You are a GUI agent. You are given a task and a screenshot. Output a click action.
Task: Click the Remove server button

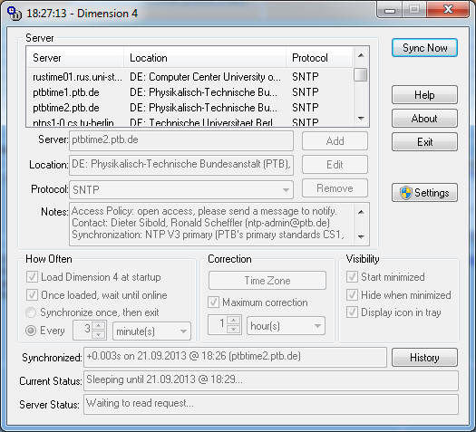[x=335, y=188]
